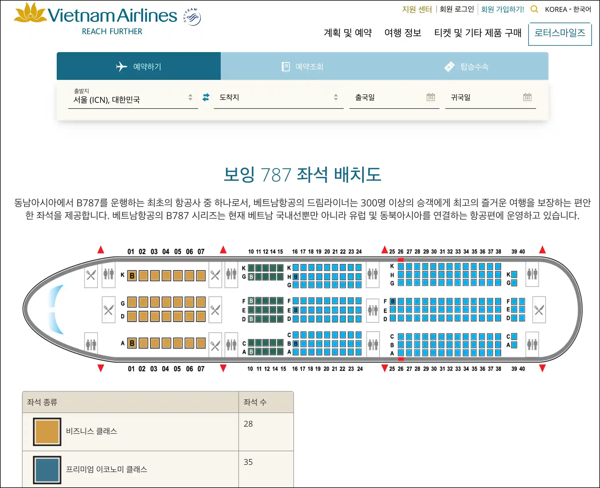Image resolution: width=600 pixels, height=488 pixels.
Task: Open the 계획 및 예약 menu
Action: coord(348,33)
